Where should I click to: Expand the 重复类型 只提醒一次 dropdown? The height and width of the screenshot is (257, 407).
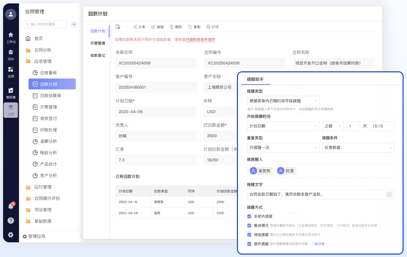click(x=283, y=147)
